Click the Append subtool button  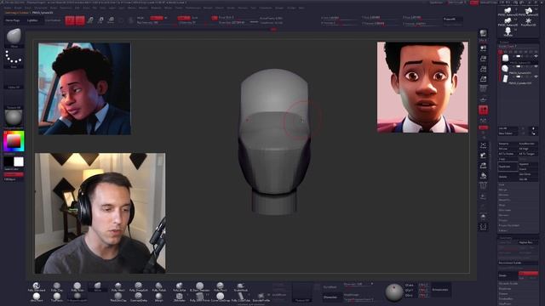(528, 164)
